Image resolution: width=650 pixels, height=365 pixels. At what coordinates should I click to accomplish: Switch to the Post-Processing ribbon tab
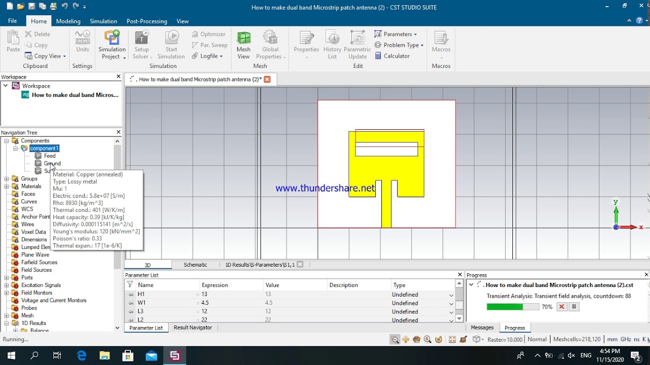pyautogui.click(x=147, y=21)
